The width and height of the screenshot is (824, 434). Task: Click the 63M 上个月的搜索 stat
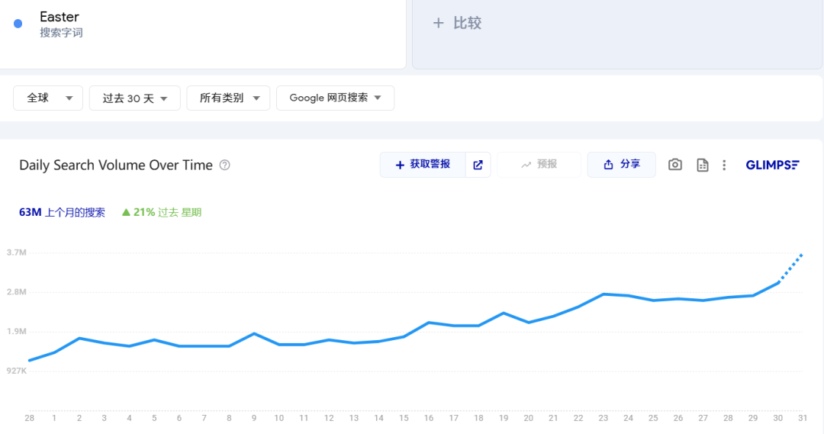tap(62, 212)
